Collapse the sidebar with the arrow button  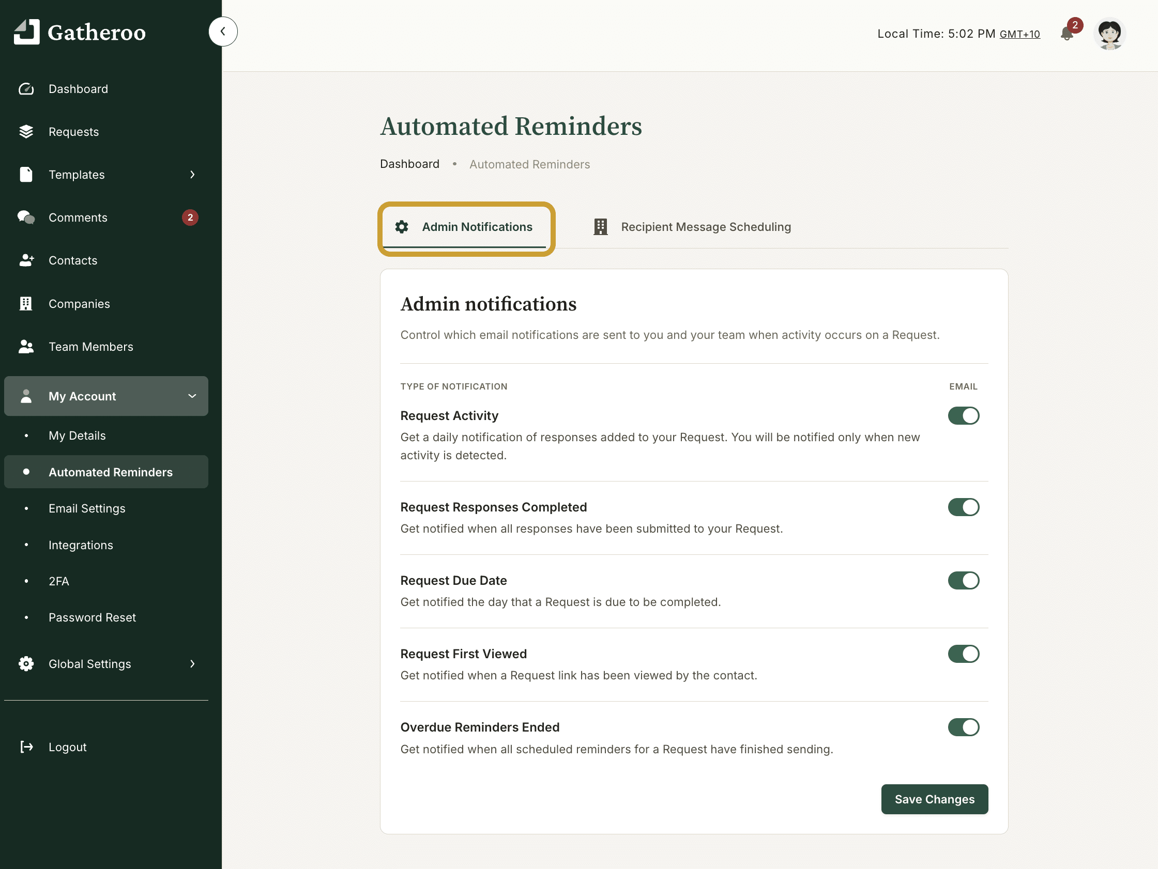[x=223, y=32]
